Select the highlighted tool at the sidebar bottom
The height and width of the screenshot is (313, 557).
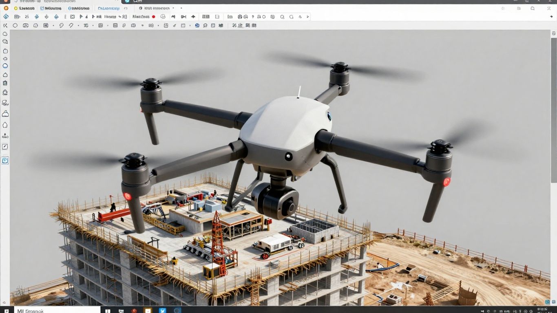(x=5, y=160)
